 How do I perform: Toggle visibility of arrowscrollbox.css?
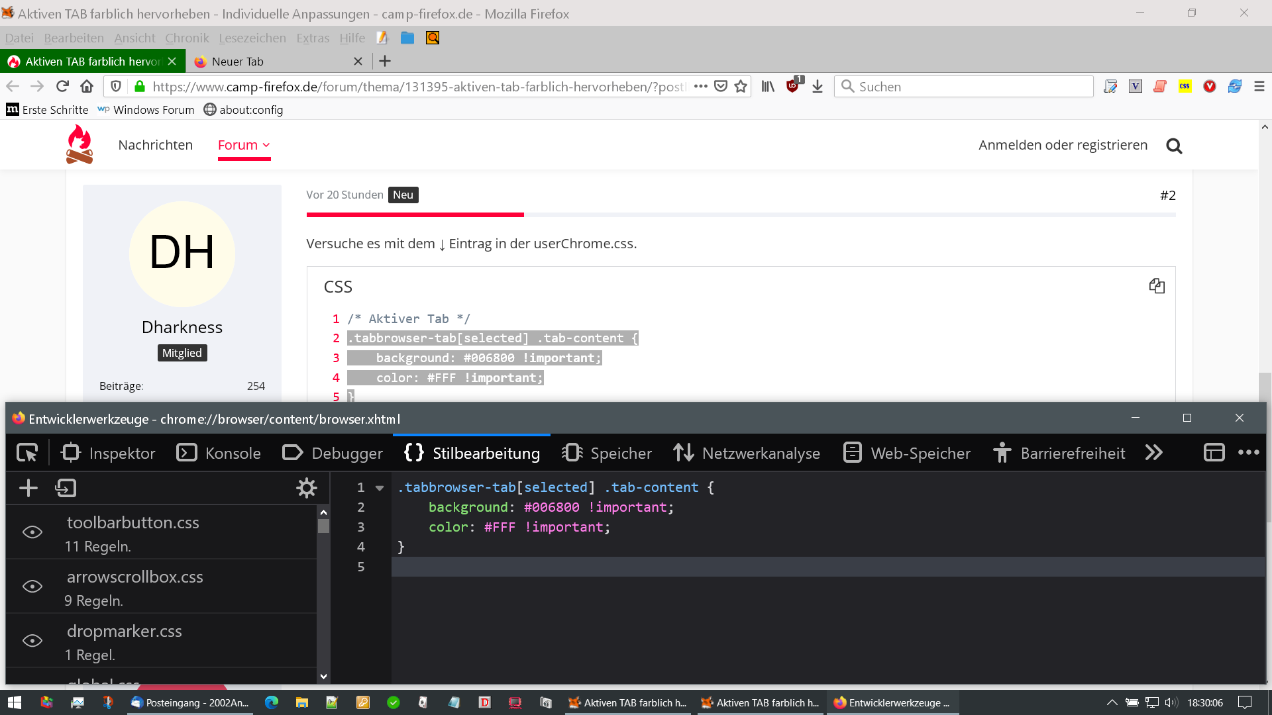32,587
